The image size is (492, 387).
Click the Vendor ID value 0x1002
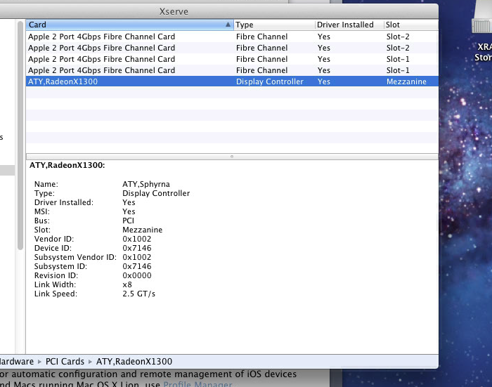click(137, 239)
